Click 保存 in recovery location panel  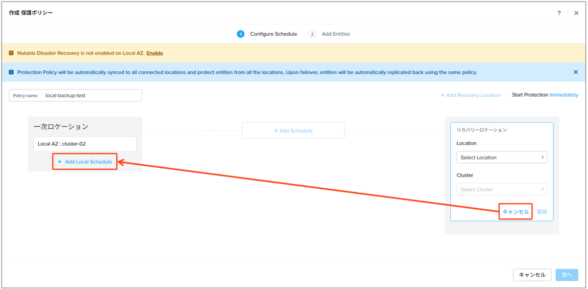(542, 212)
